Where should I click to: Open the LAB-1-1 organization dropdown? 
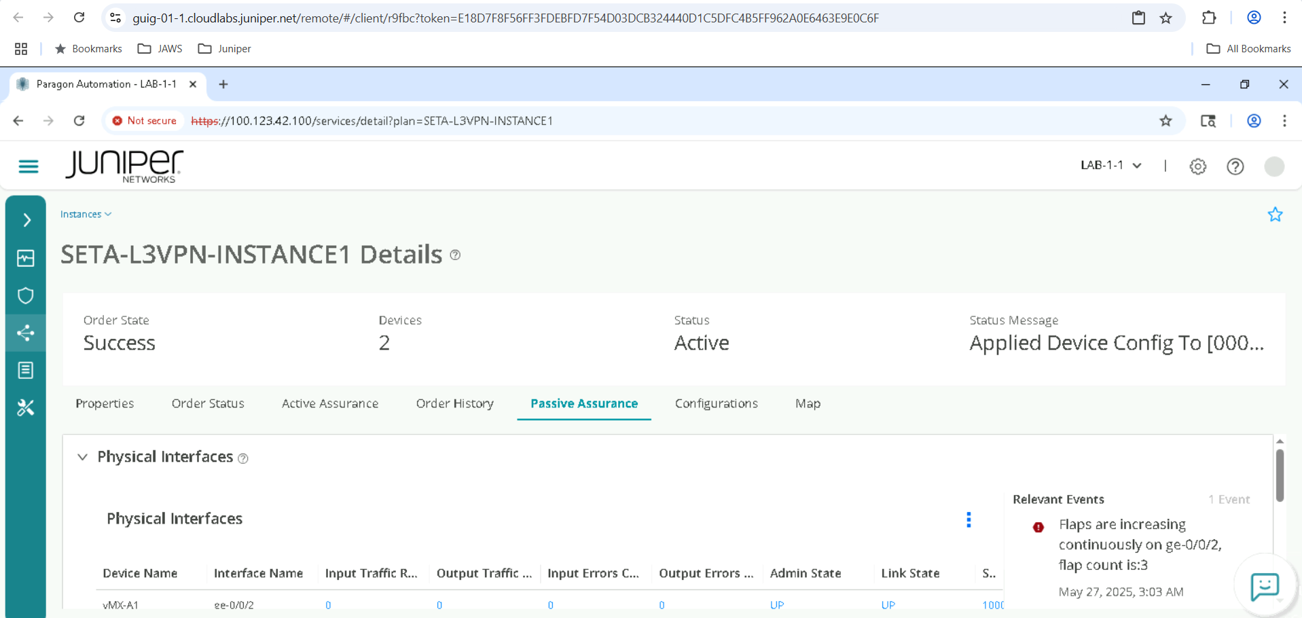pyautogui.click(x=1110, y=166)
